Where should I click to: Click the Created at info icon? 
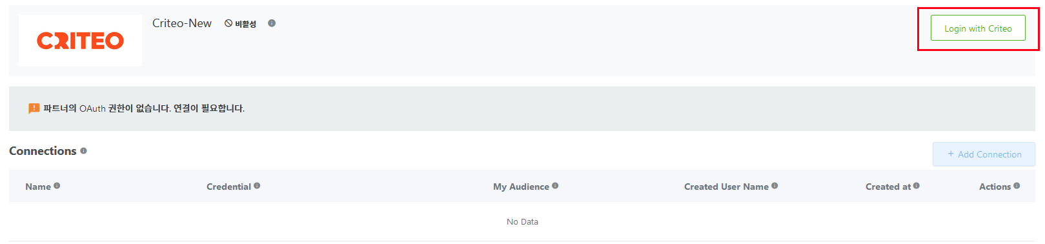pos(917,186)
